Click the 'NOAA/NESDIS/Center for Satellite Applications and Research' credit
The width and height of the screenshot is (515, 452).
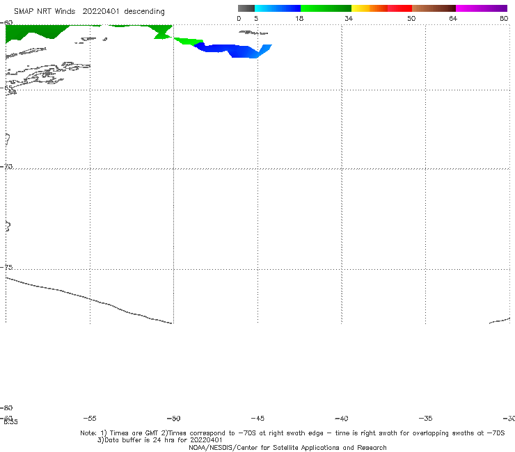[x=287, y=447]
